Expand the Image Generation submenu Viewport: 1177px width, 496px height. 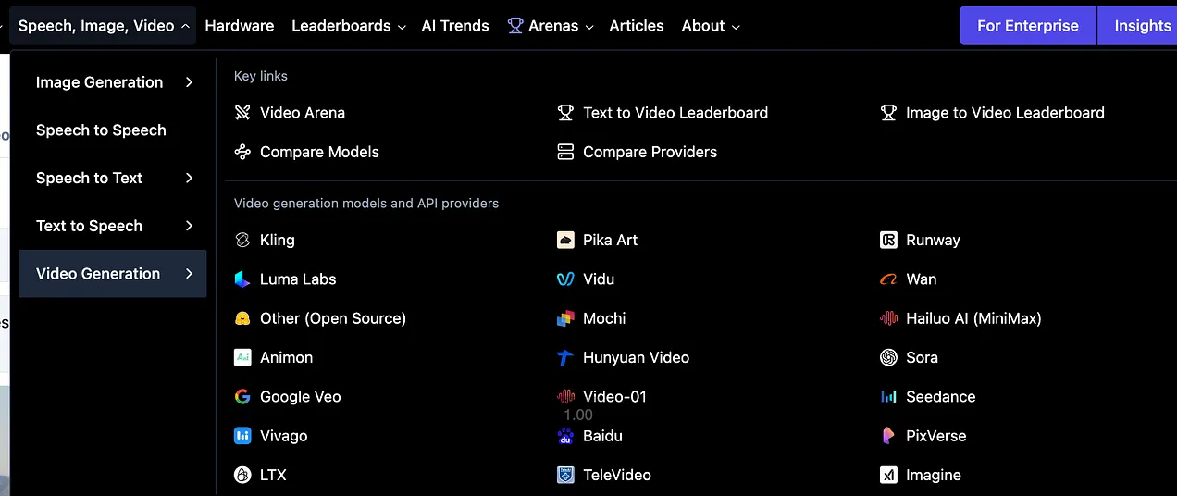click(112, 82)
